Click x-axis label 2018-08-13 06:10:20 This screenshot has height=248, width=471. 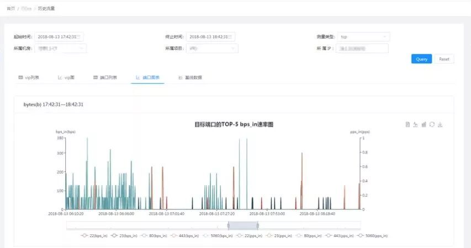(x=66, y=214)
